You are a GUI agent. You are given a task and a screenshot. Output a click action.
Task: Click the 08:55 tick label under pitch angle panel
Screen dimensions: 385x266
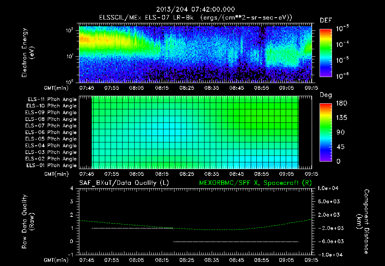262,174
